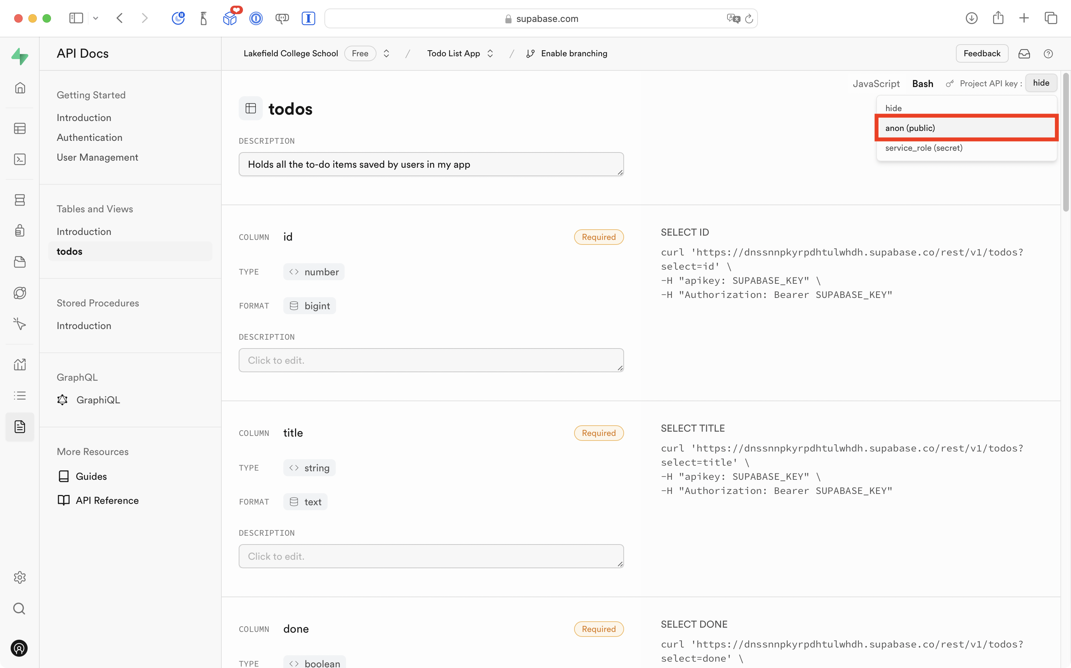Open the Authentication lock icon in sidebar
Image resolution: width=1071 pixels, height=668 pixels.
20,231
